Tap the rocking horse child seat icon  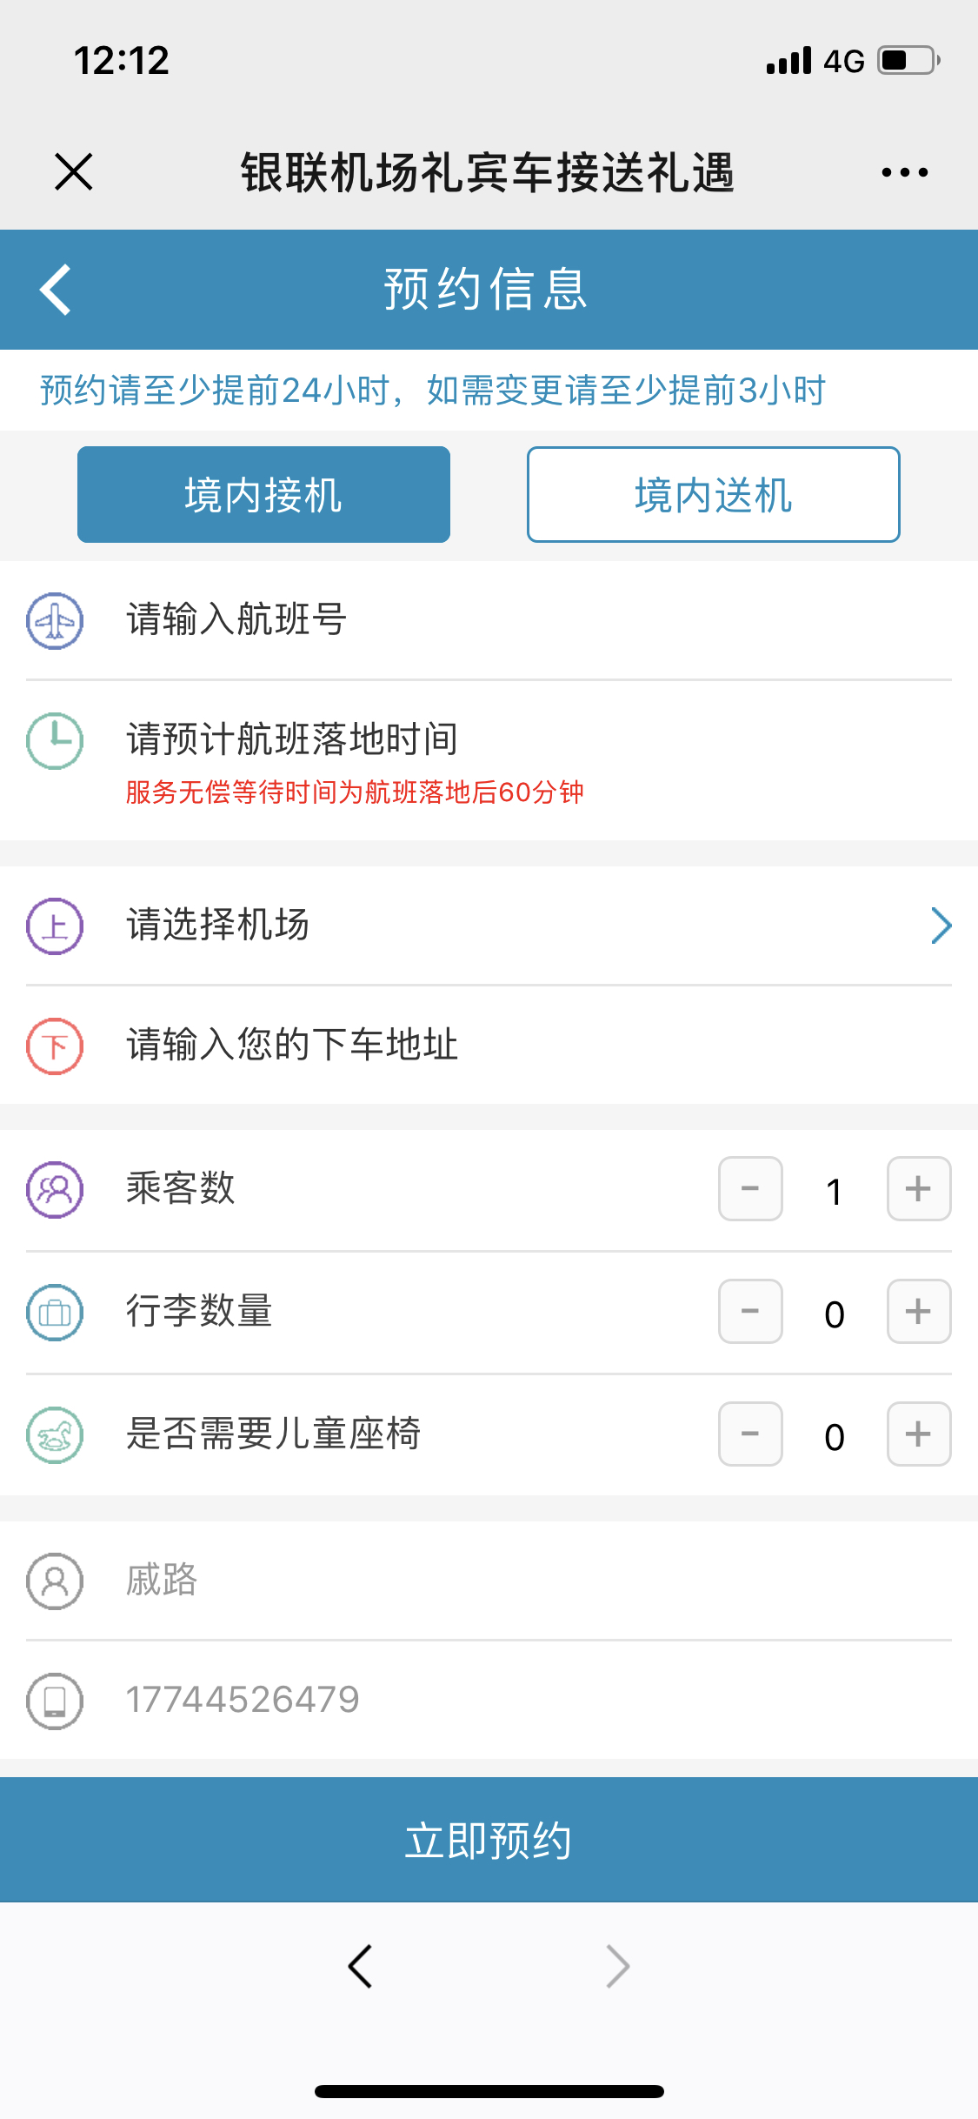coord(55,1434)
